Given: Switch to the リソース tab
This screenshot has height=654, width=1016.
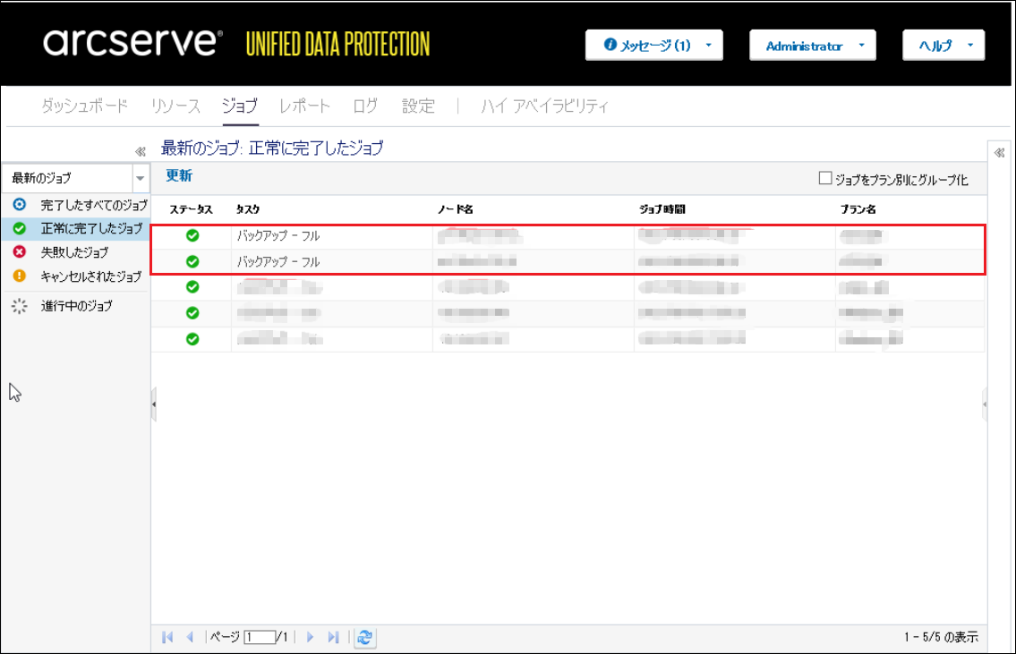Looking at the screenshot, I should 175,106.
